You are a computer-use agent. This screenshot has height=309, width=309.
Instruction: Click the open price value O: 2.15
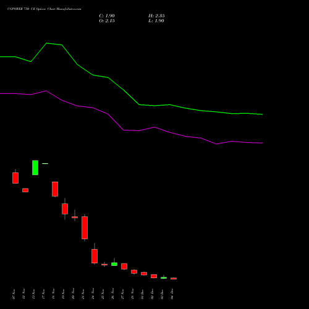point(107,21)
